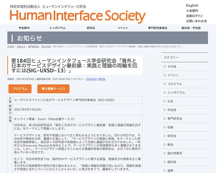Follow the SIGUXSD category link under title

point(92,79)
